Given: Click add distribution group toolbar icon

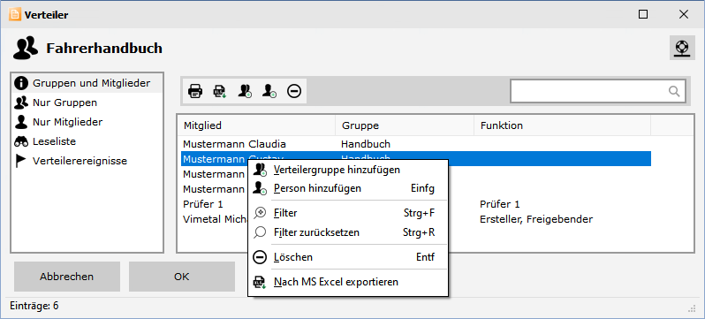Looking at the screenshot, I should click(x=245, y=91).
